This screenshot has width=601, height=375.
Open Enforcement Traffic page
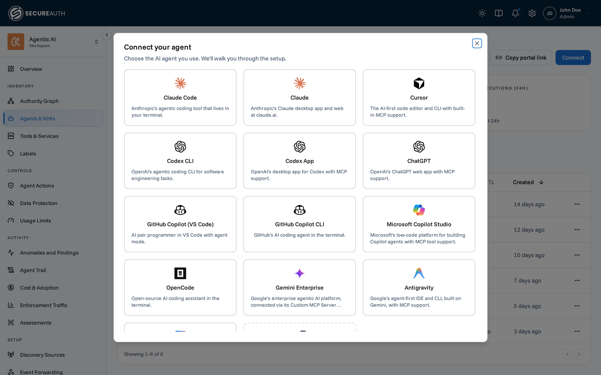(x=53, y=305)
